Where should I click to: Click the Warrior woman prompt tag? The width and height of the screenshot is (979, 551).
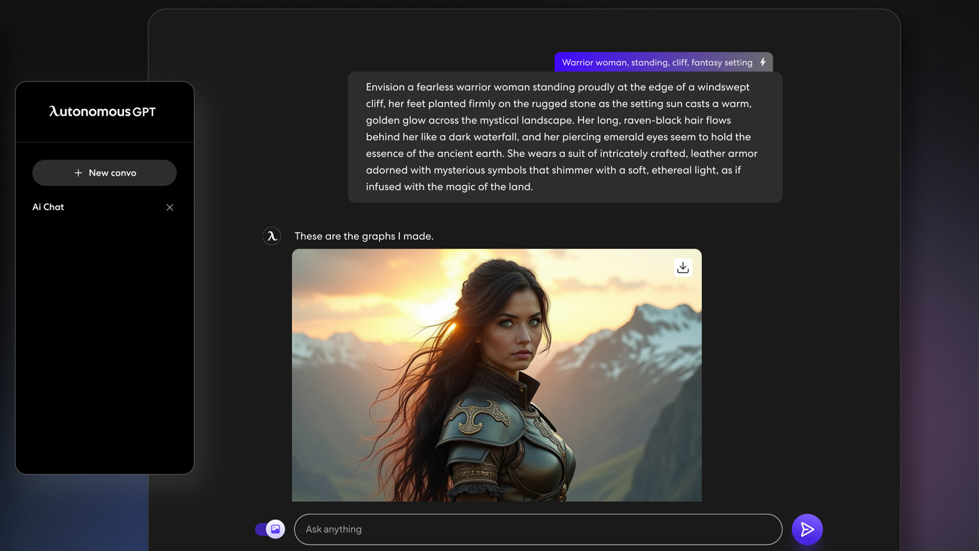657,62
